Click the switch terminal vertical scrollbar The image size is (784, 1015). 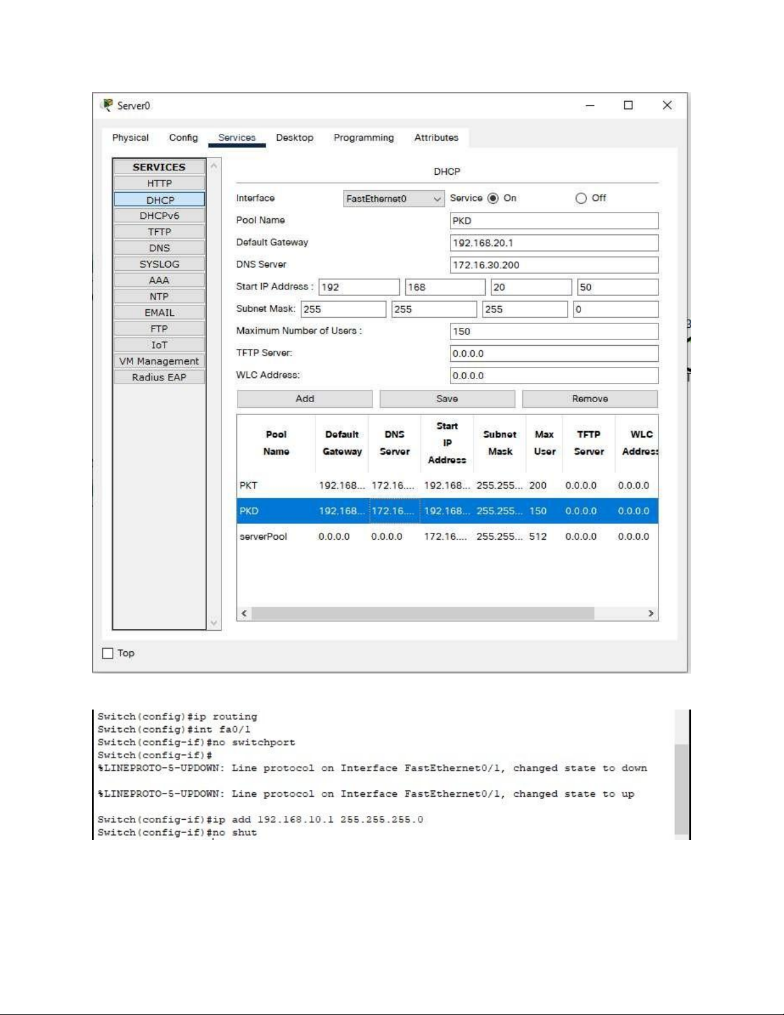point(682,790)
